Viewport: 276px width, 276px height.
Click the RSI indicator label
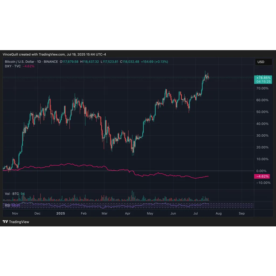pyautogui.click(x=7, y=205)
